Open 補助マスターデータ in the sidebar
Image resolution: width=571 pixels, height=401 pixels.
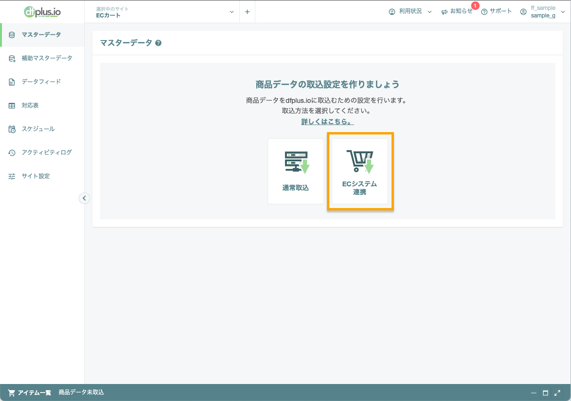(42, 58)
